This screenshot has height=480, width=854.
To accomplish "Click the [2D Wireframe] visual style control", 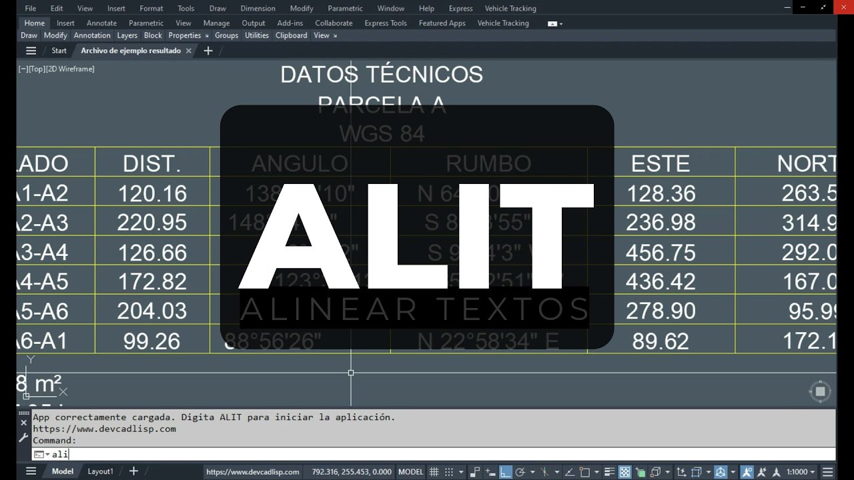I will point(70,69).
